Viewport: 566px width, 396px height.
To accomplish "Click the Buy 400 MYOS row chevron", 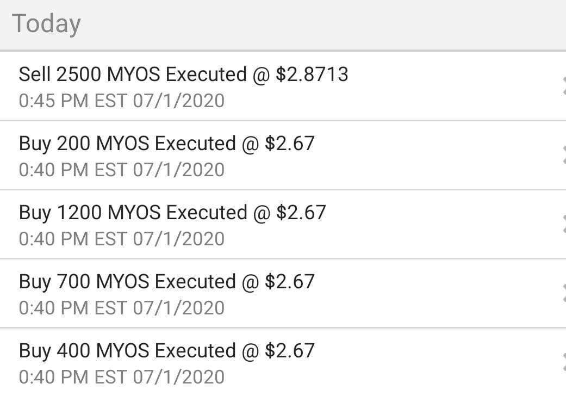I will point(562,363).
